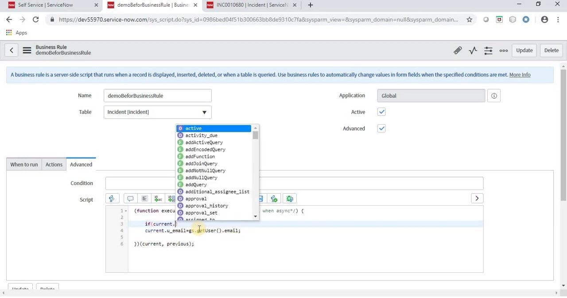Close the Self Service browser tab
Viewport: 567px width, 298px height.
tap(97, 5)
